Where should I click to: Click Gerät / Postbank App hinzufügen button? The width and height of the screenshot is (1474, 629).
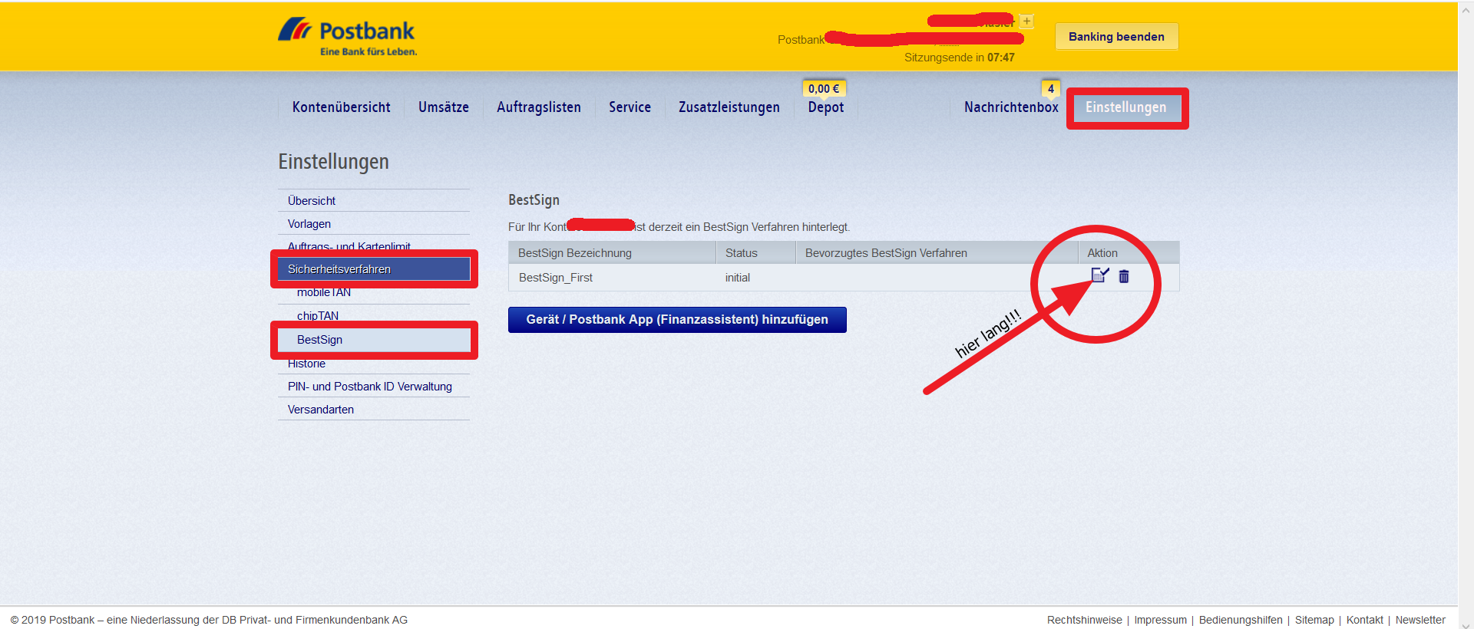677,320
